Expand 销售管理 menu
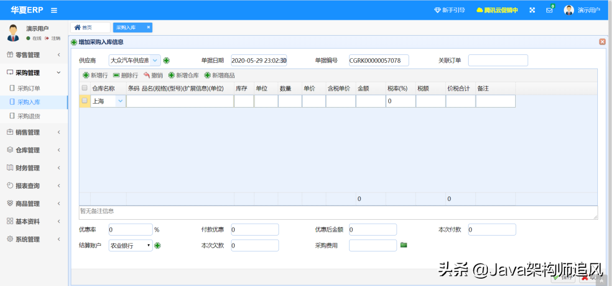Image resolution: width=612 pixels, height=286 pixels. 34,133
